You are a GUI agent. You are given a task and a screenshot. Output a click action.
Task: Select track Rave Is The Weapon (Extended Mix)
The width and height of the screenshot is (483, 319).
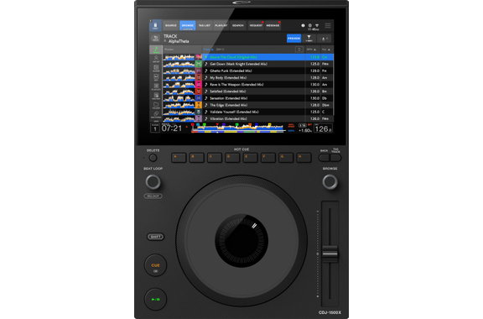click(268, 85)
